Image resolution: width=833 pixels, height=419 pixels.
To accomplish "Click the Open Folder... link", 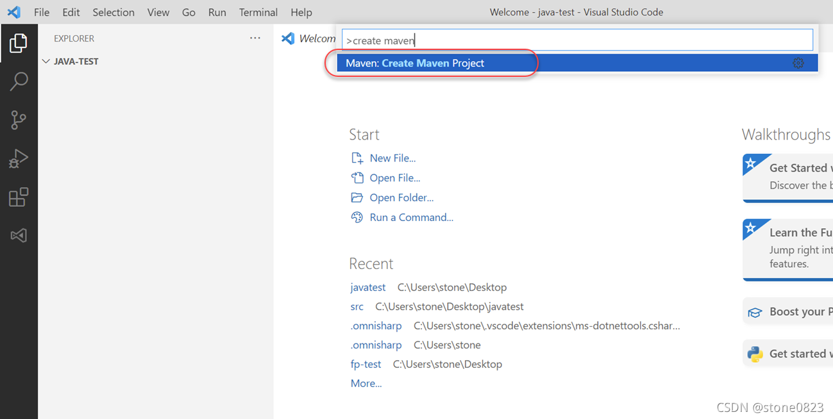I will 401,198.
